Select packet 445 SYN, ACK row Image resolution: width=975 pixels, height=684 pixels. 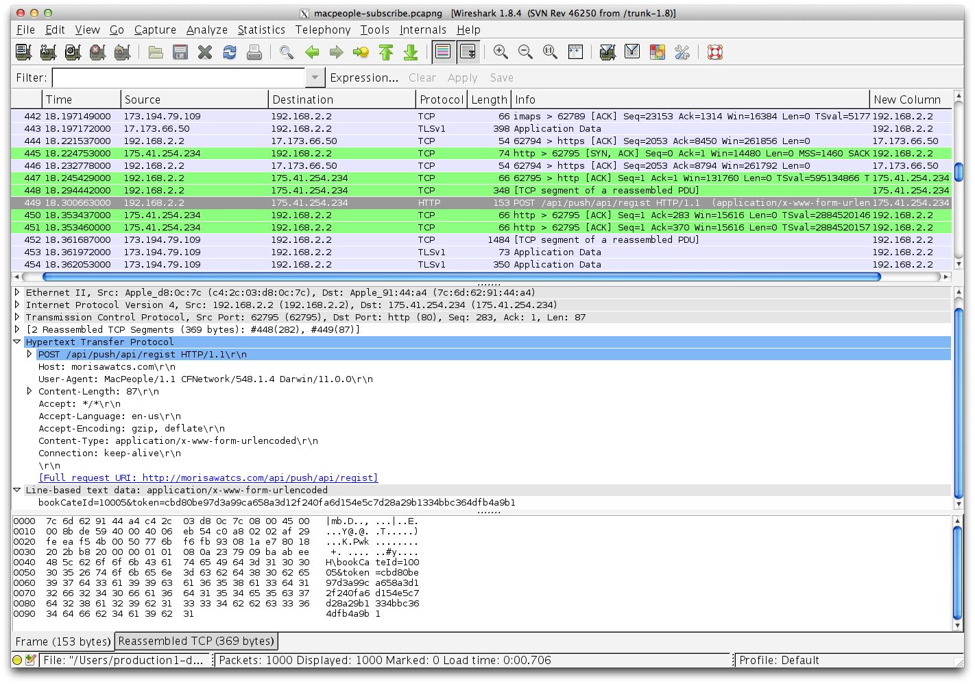click(x=481, y=153)
